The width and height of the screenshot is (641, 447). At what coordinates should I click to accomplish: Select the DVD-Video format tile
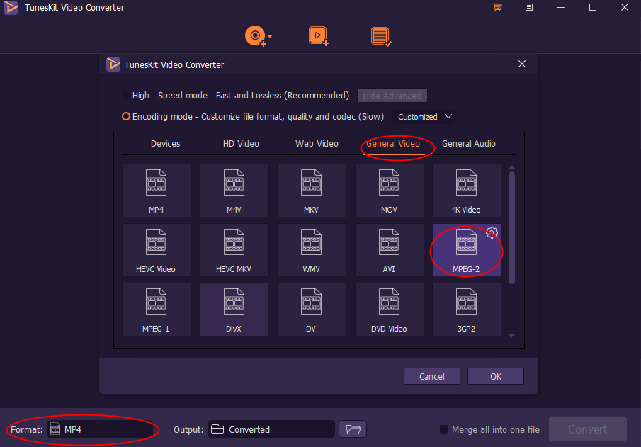tap(389, 310)
